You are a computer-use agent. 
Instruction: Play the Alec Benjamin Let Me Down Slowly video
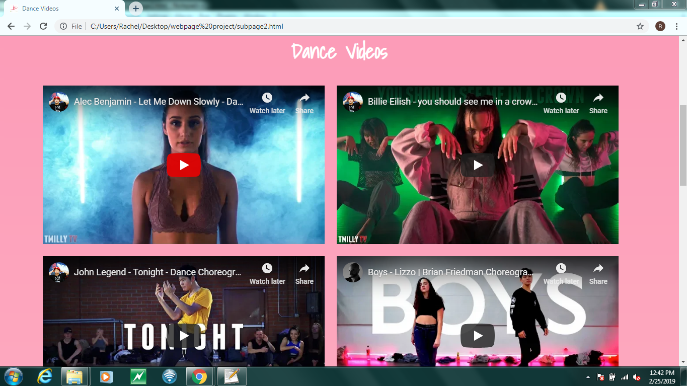pos(184,165)
